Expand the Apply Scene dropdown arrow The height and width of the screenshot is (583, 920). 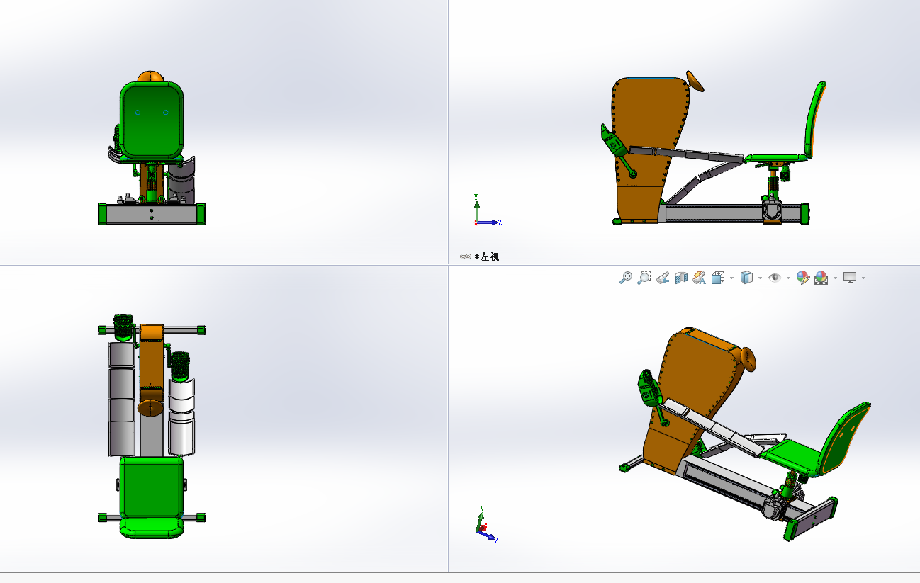tap(835, 278)
